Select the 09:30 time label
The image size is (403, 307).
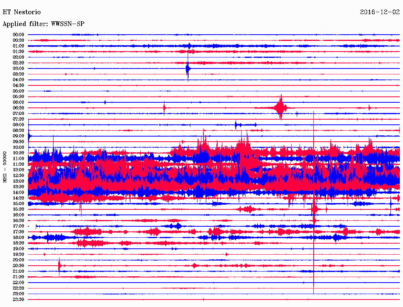(x=18, y=142)
